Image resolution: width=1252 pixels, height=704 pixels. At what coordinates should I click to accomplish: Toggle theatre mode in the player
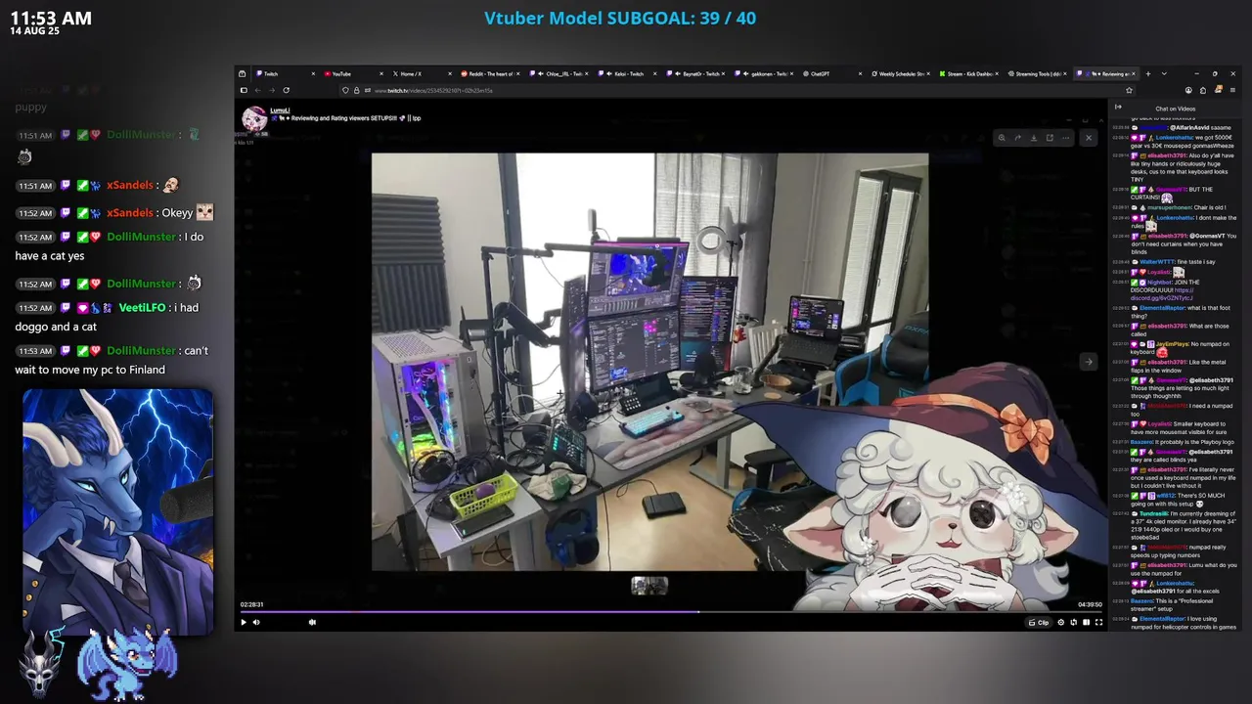pyautogui.click(x=1086, y=622)
